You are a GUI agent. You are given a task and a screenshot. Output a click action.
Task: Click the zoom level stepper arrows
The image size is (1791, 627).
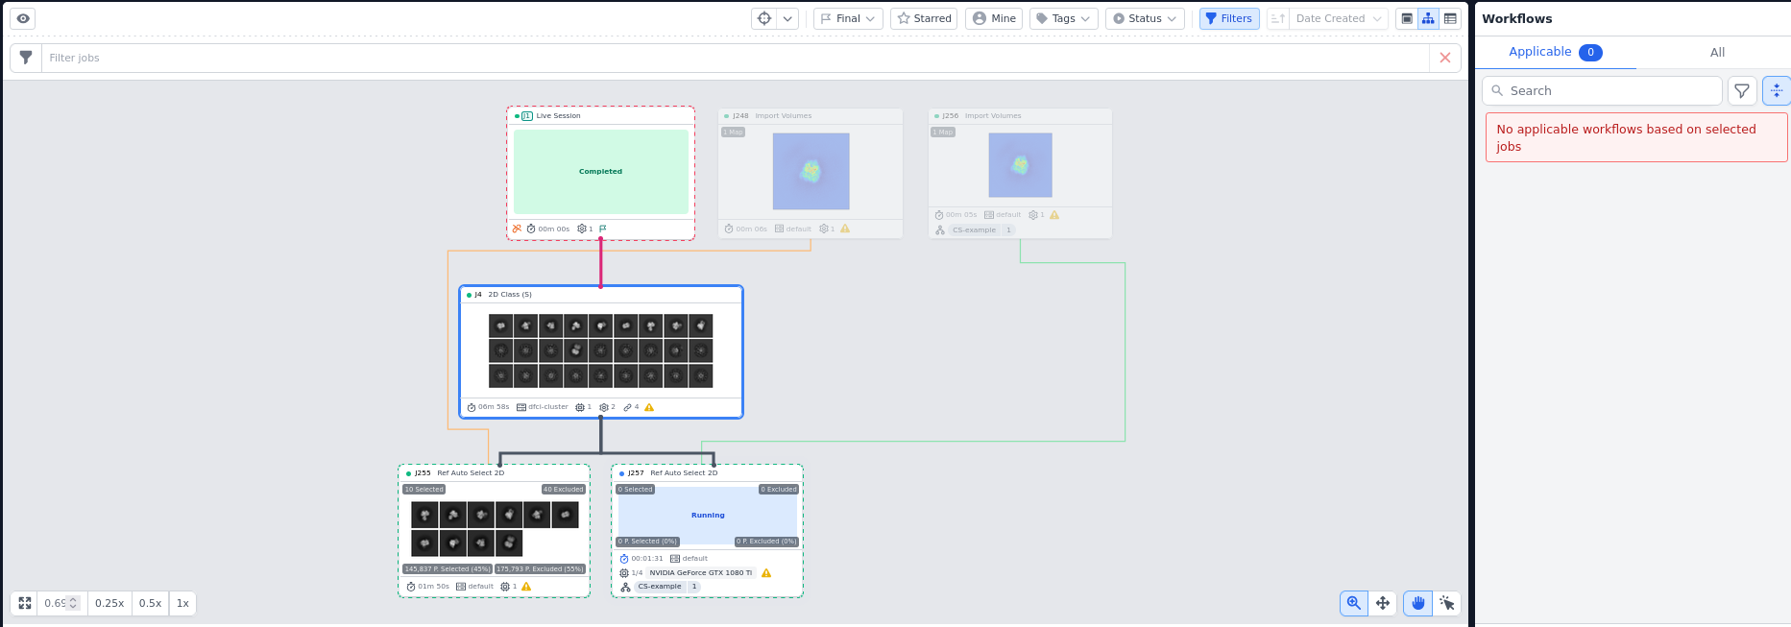[73, 603]
